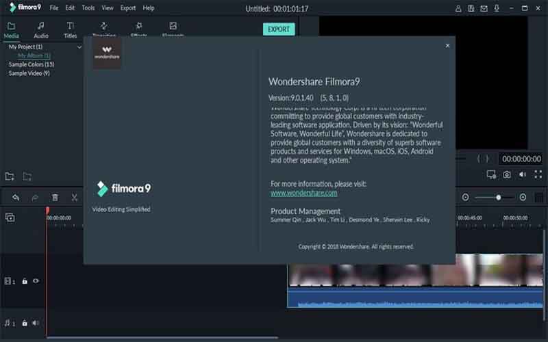Split clip with the scissors icon
This screenshot has width=548, height=342.
tap(74, 198)
